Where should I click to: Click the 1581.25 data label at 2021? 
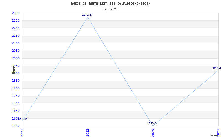click(22, 119)
